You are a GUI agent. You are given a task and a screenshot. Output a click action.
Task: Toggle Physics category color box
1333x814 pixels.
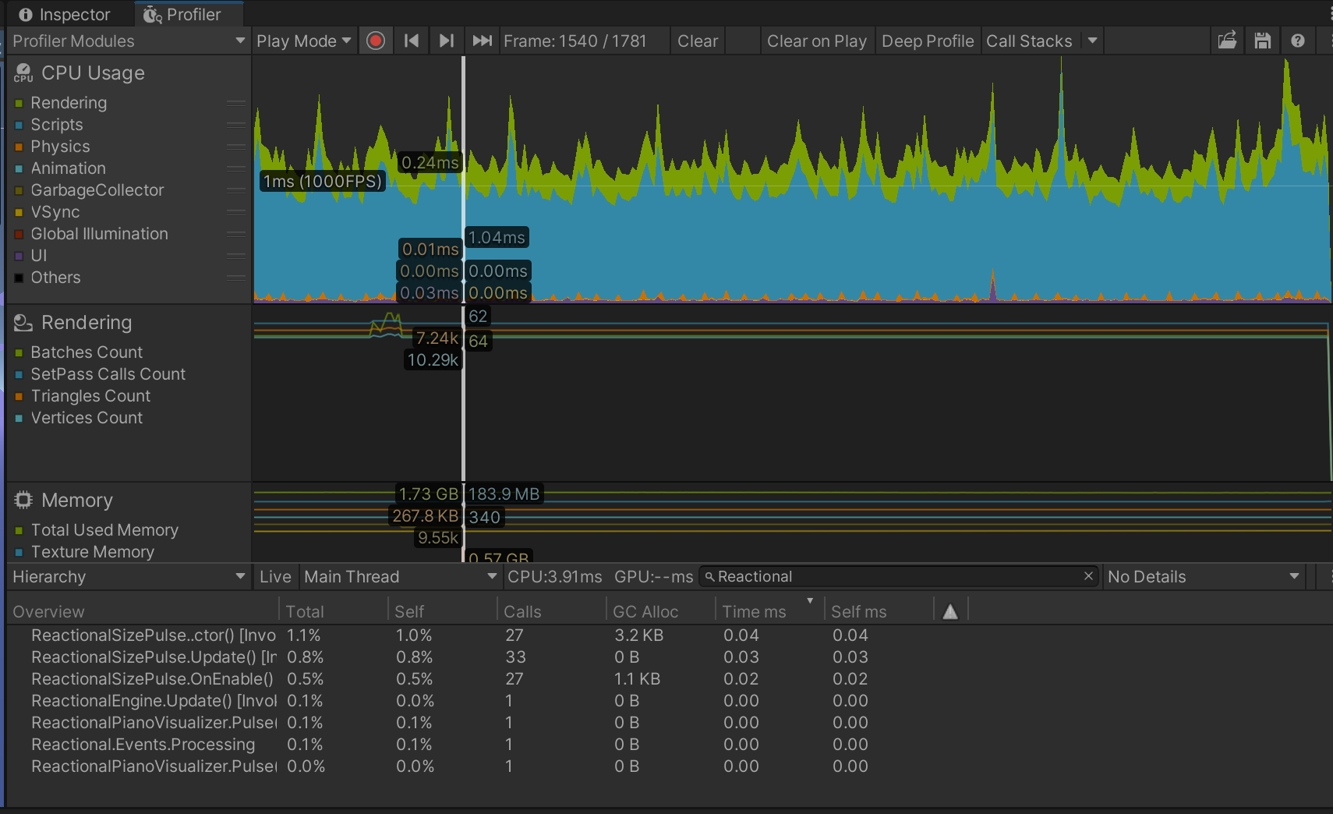(x=19, y=147)
